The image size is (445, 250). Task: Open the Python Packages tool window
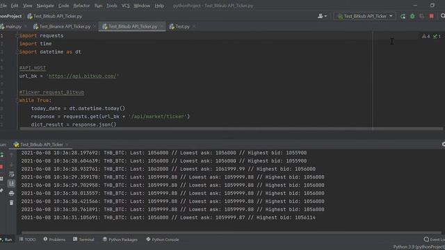(x=120, y=240)
